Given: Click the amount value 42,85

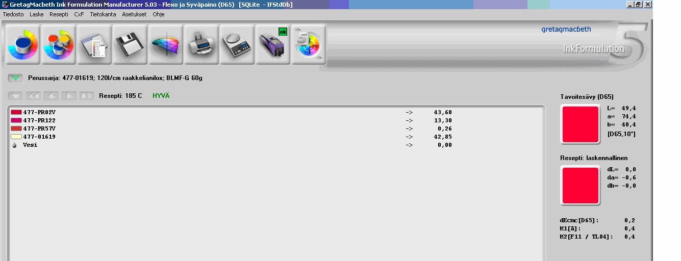Looking at the screenshot, I should (x=443, y=137).
